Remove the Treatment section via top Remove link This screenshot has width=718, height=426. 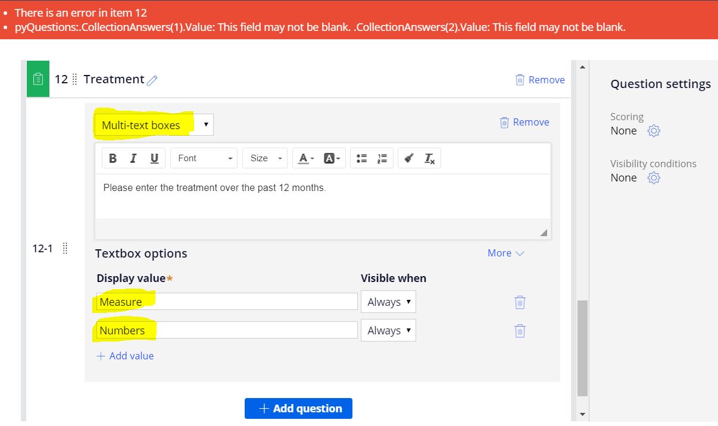539,80
